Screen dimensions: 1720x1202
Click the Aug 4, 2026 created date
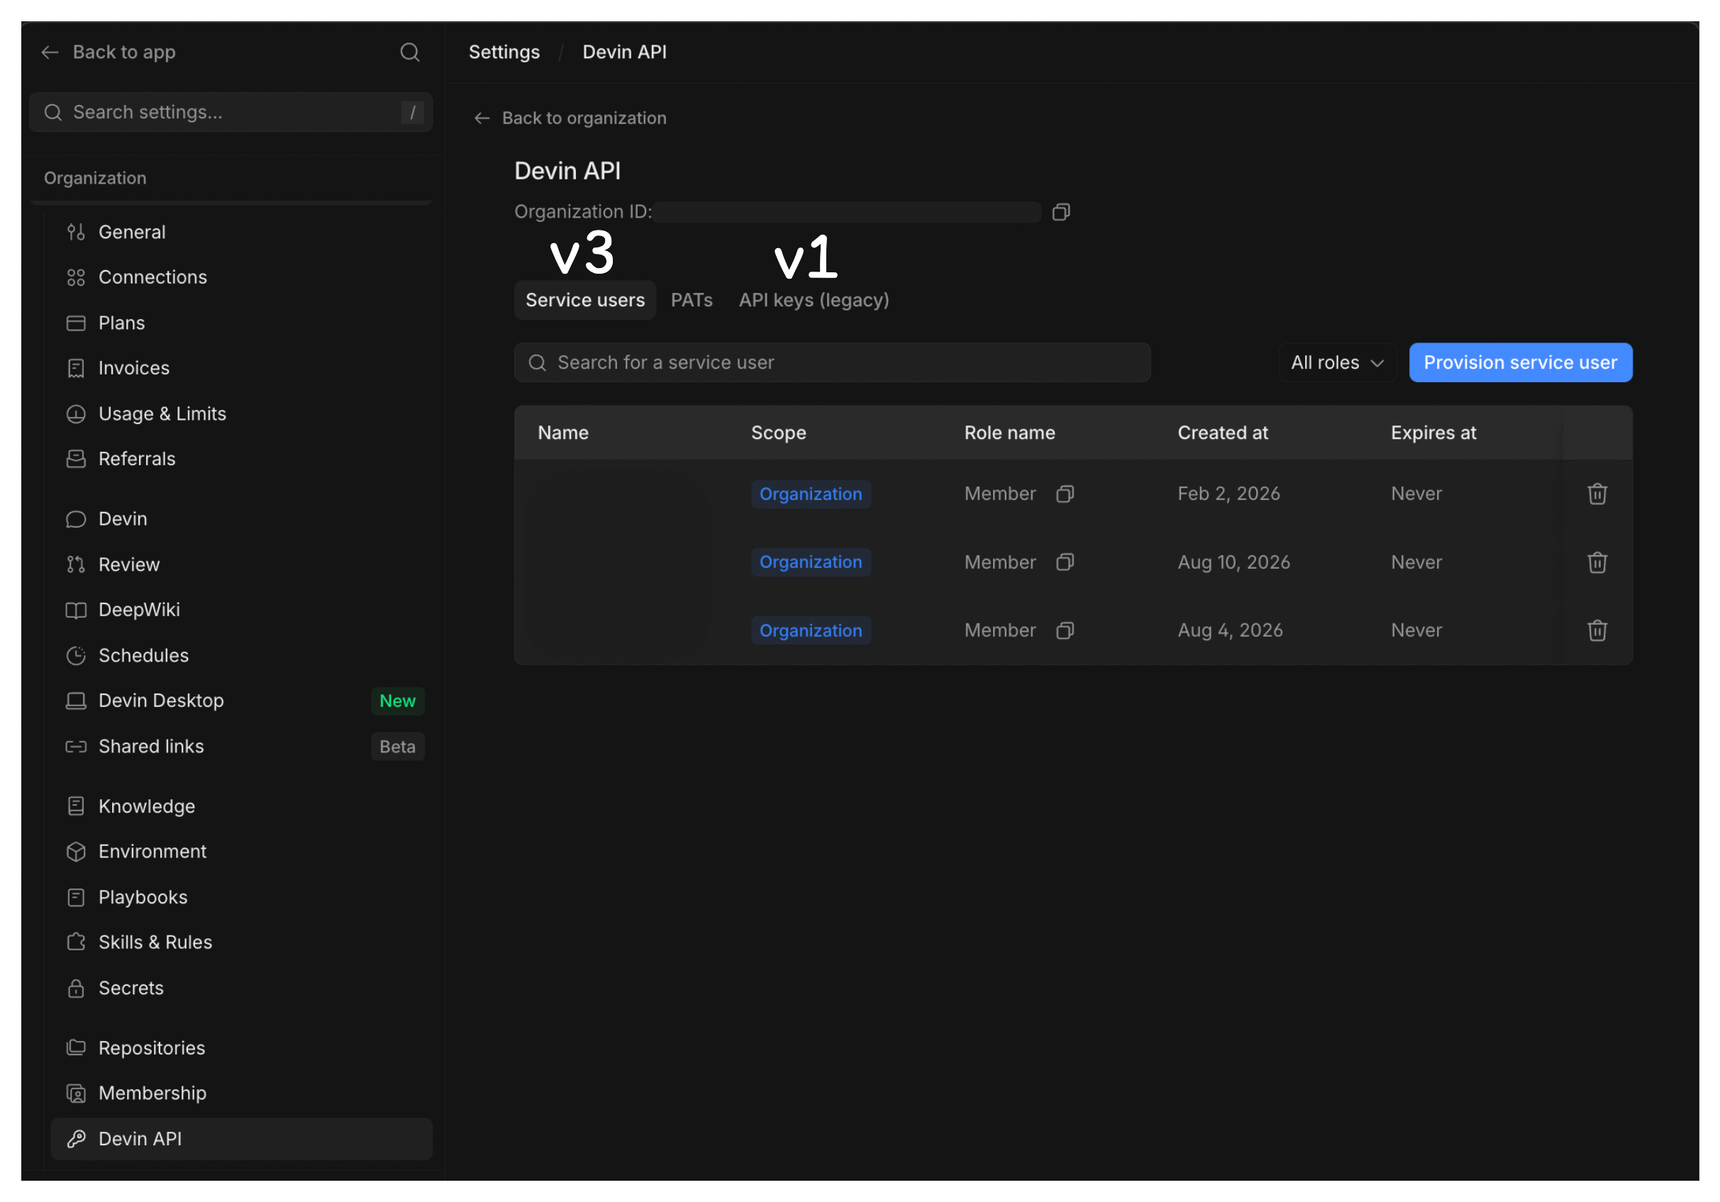(x=1230, y=630)
